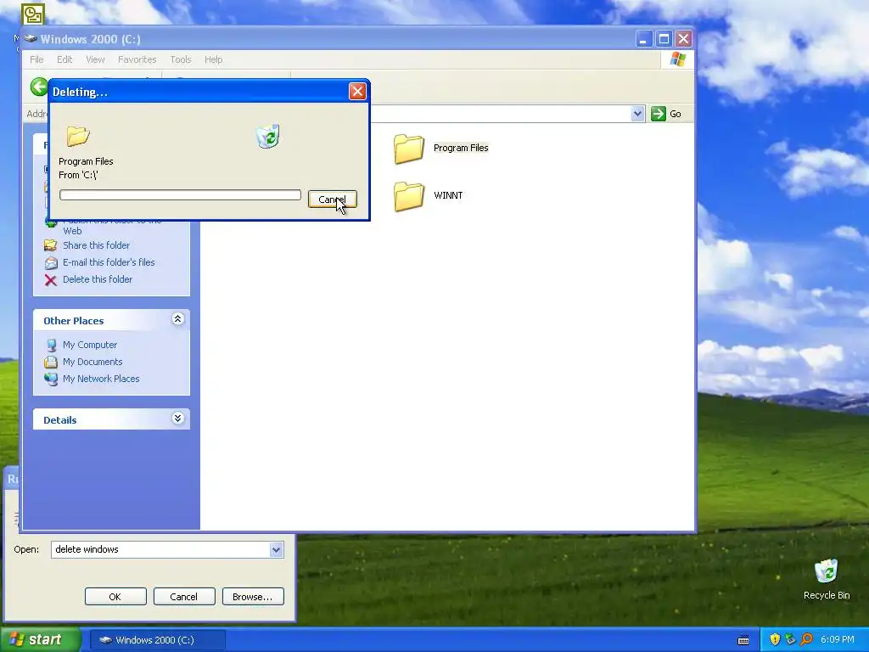This screenshot has height=652, width=869.
Task: Click Delete this folder link
Action: click(x=98, y=279)
